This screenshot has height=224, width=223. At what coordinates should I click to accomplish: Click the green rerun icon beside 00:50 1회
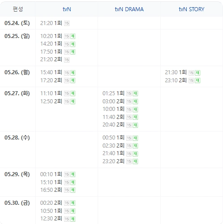point(135,138)
